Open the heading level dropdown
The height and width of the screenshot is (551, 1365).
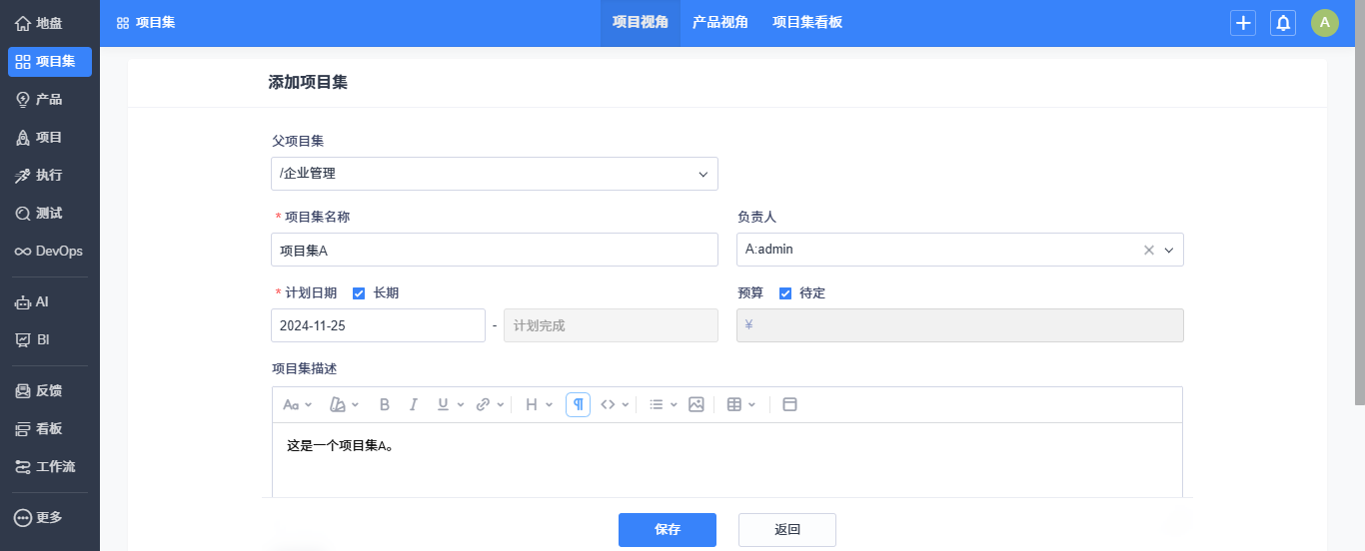(x=539, y=404)
